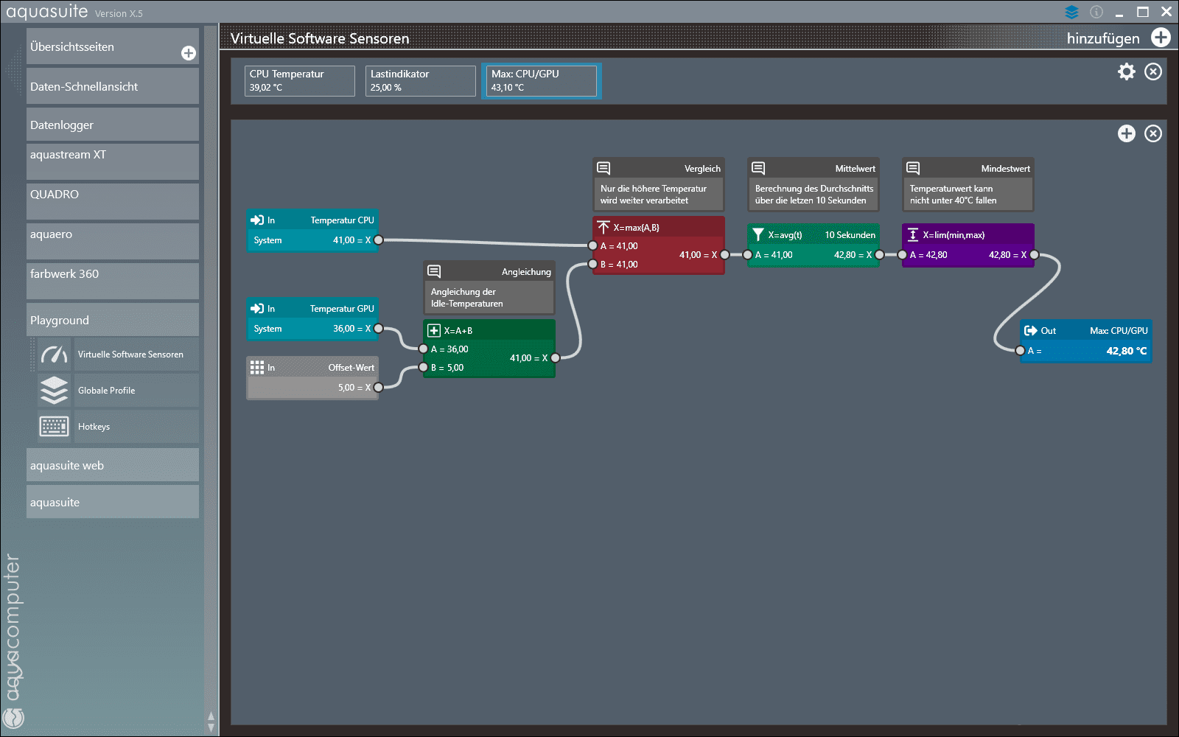This screenshot has width=1179, height=737.
Task: Click the Mittelwert comment note icon
Action: coord(758,168)
